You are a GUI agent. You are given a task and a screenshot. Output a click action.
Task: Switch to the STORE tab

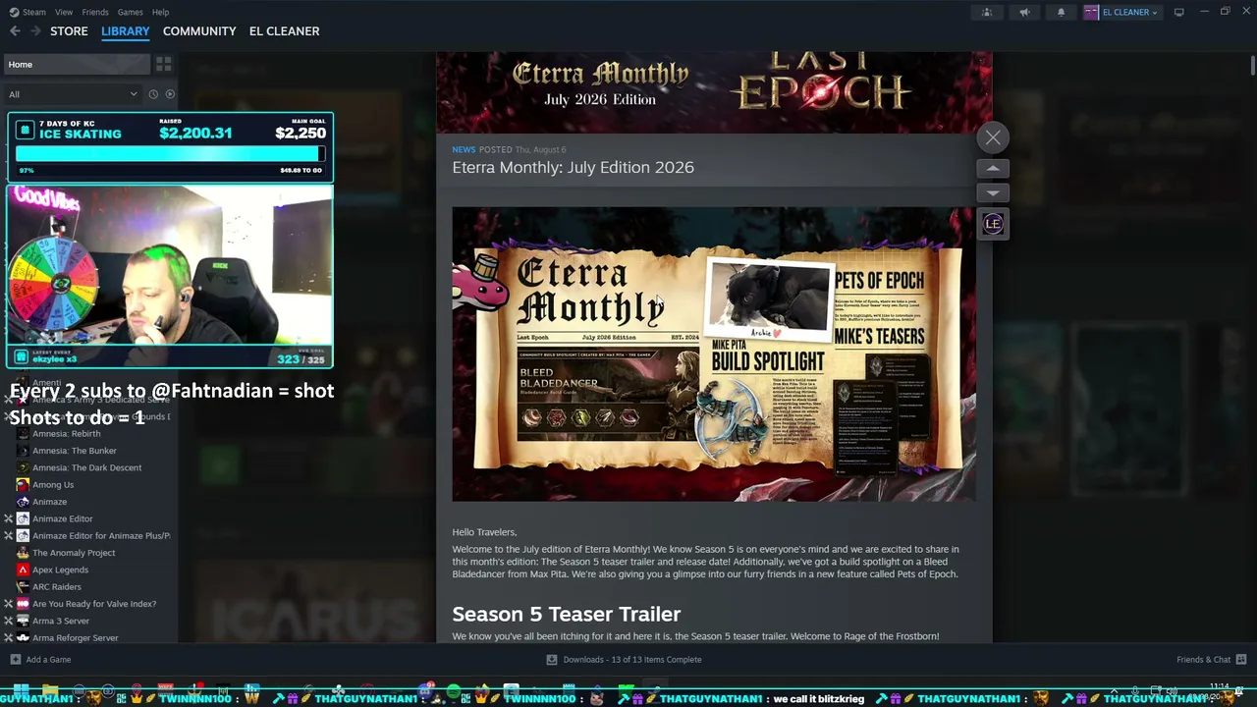coord(69,31)
